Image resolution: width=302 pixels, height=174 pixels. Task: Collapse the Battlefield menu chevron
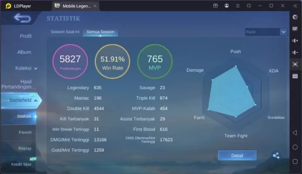click(x=36, y=101)
